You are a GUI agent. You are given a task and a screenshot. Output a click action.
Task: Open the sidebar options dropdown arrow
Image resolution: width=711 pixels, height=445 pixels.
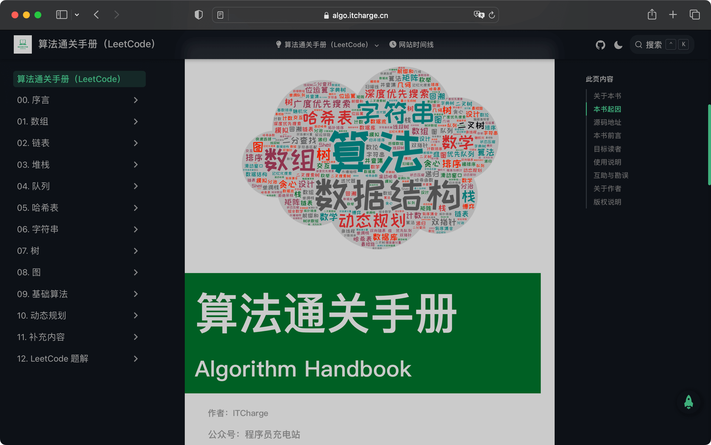(x=77, y=15)
